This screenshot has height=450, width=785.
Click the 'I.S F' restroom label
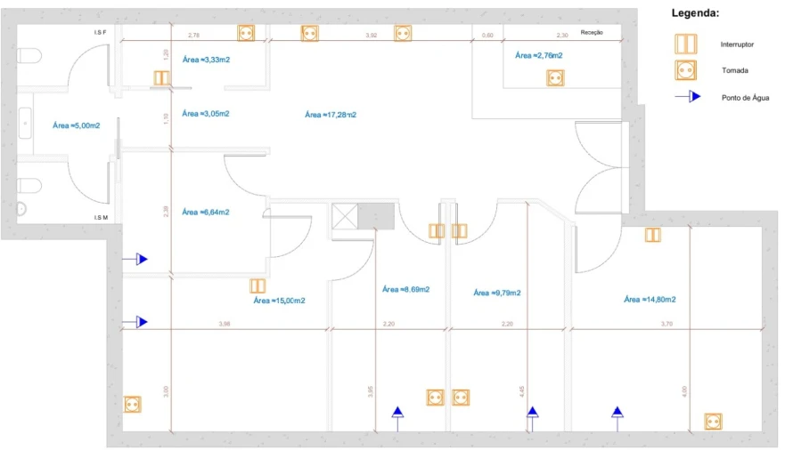coord(100,33)
